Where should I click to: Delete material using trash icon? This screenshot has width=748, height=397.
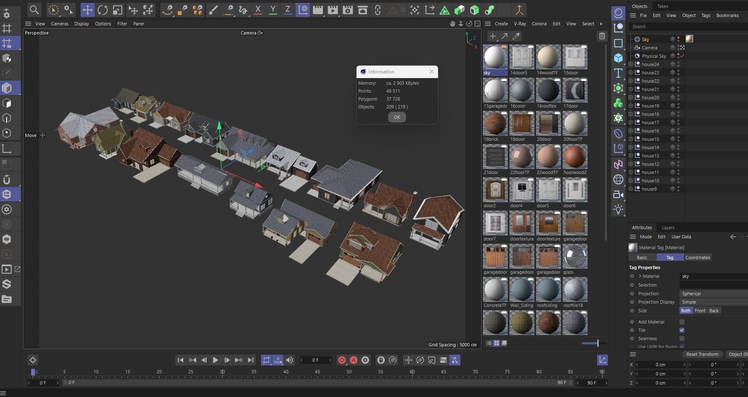pos(602,37)
